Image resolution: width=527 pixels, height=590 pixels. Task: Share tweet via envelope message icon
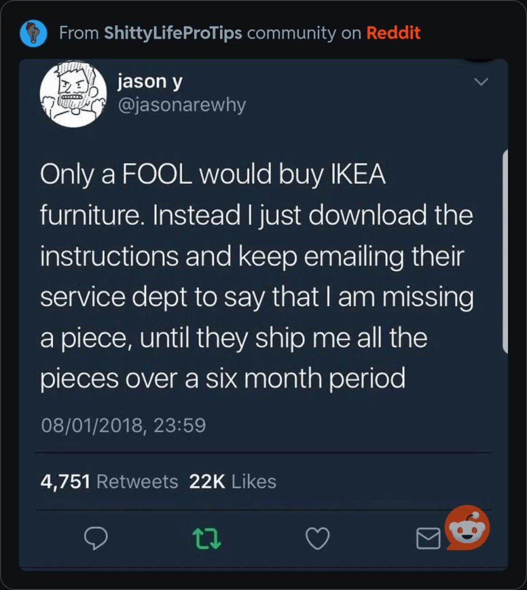pos(427,539)
